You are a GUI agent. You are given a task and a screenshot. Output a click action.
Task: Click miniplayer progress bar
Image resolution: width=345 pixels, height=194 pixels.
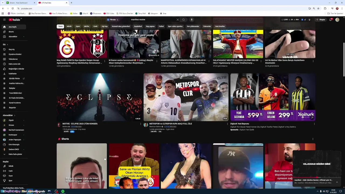click(317, 177)
